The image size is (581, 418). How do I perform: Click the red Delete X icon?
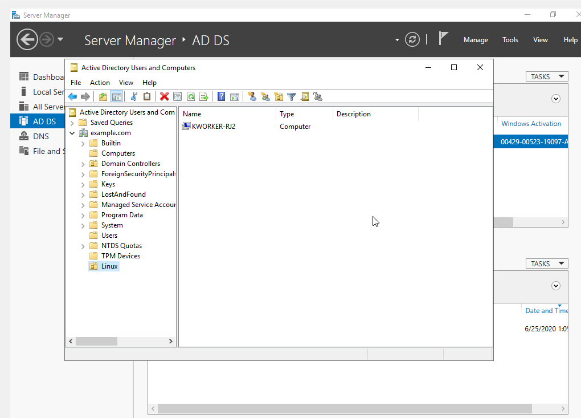[x=164, y=97]
